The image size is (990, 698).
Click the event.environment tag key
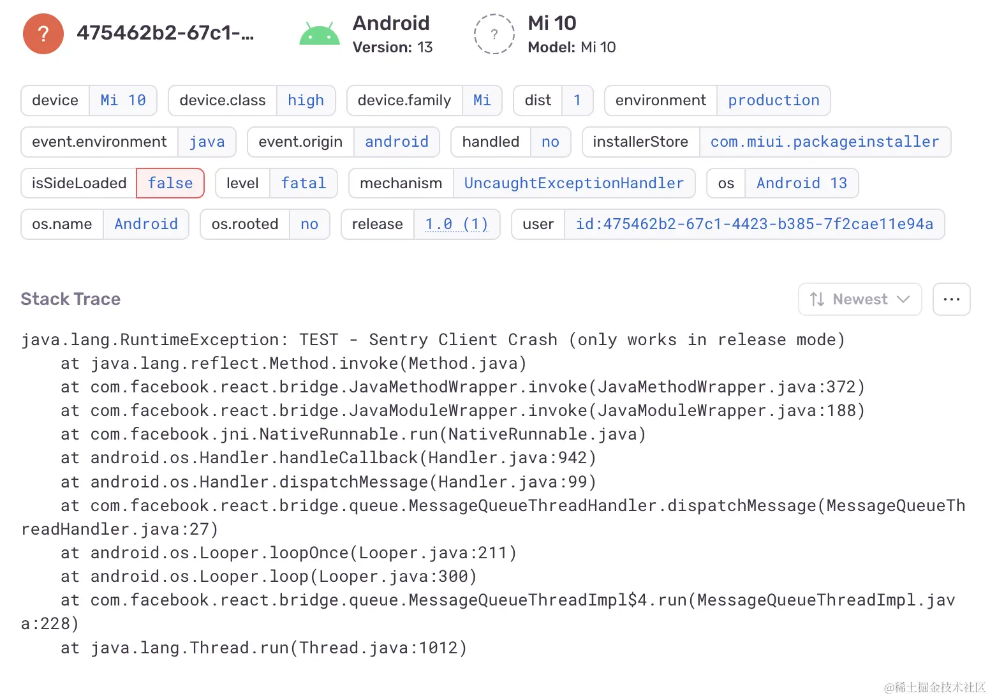point(100,142)
